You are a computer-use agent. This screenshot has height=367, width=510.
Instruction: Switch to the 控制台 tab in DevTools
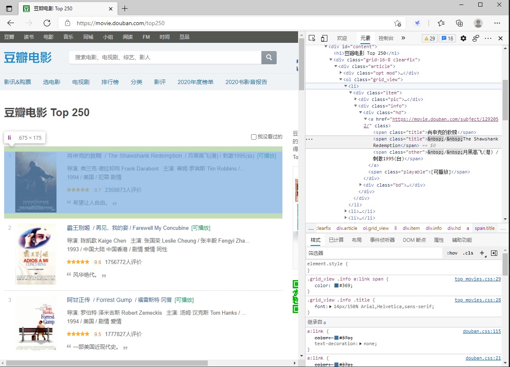point(386,38)
